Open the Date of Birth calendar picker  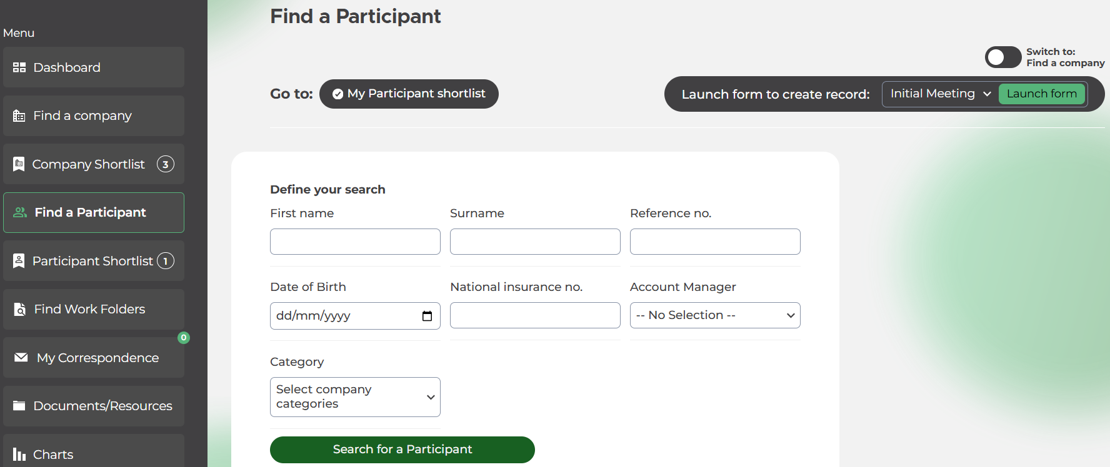[427, 316]
